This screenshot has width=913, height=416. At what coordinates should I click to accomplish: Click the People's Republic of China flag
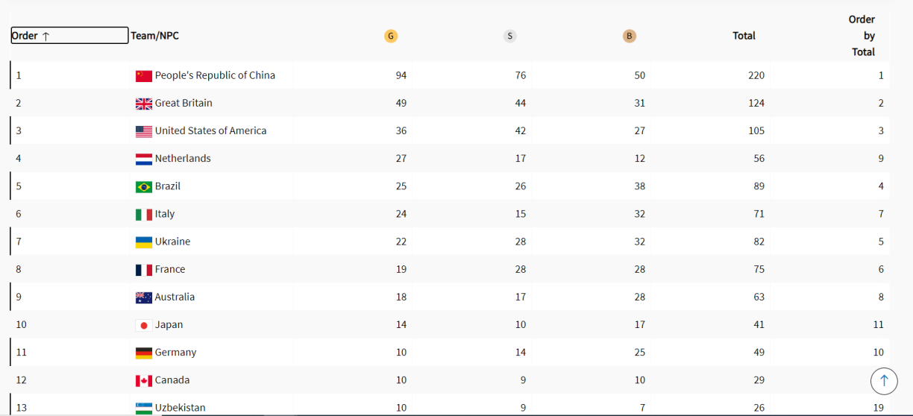coord(144,76)
